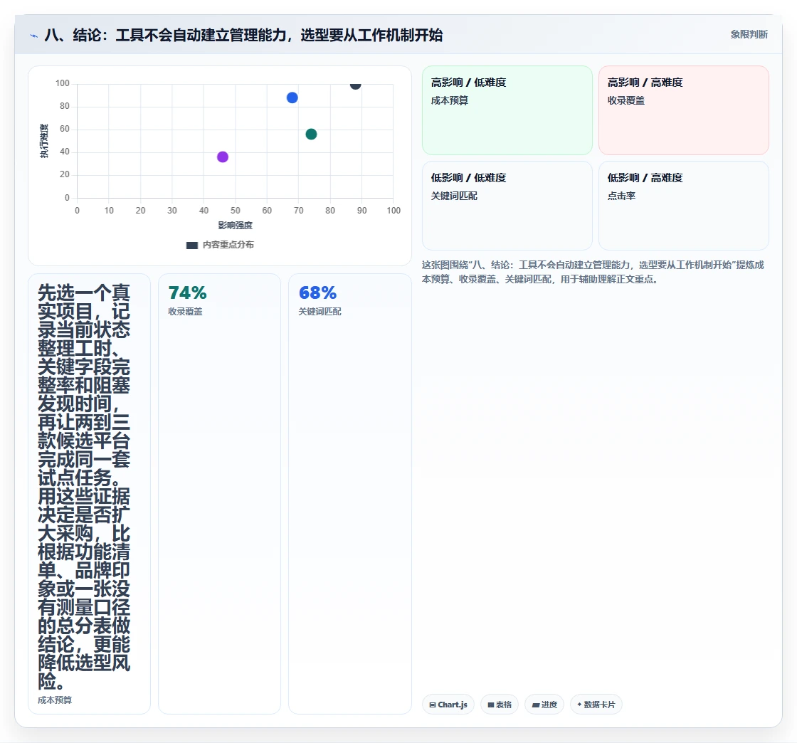Click the 进度 tag chip
This screenshot has width=797, height=743.
click(x=544, y=705)
